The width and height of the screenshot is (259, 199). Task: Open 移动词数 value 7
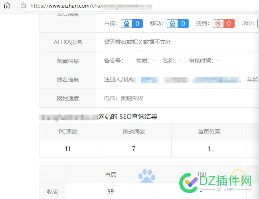[133, 149]
